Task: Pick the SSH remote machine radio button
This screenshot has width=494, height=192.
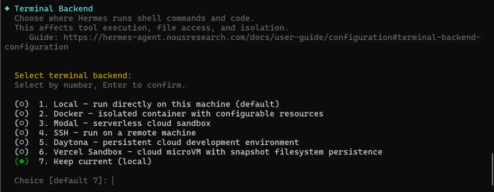Action: [22, 133]
